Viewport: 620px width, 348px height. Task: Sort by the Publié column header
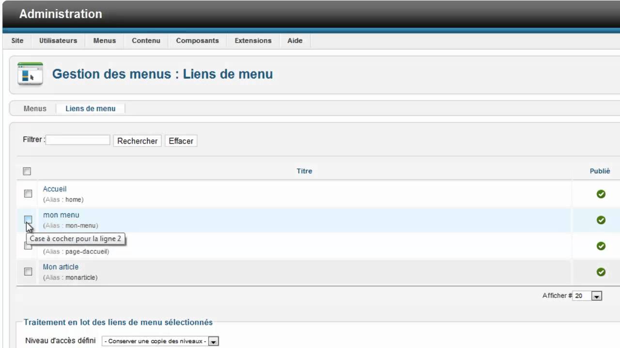point(600,171)
